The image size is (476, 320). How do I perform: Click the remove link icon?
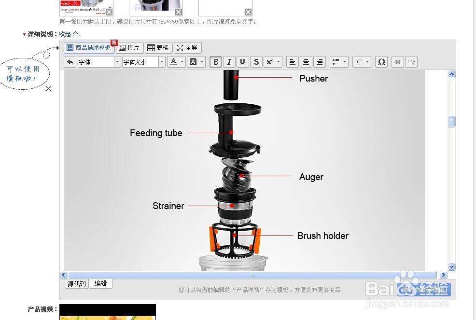(411, 62)
